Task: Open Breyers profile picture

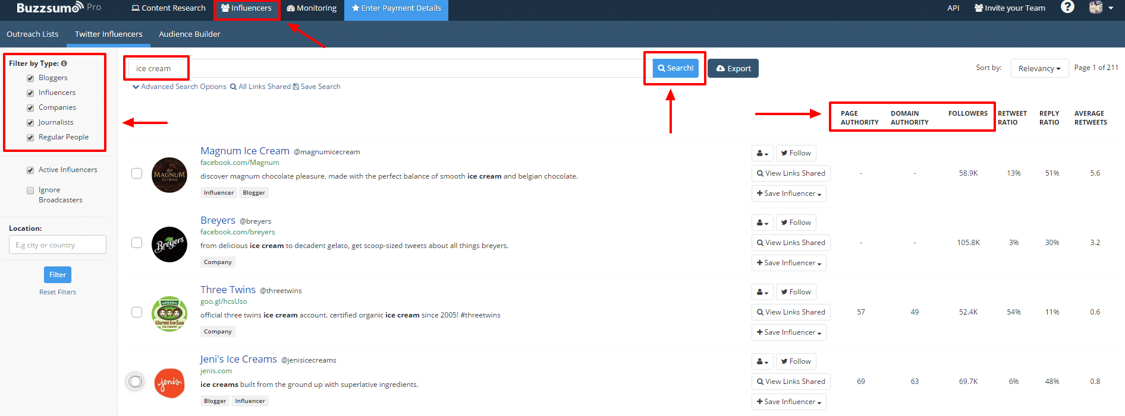Action: (x=169, y=244)
